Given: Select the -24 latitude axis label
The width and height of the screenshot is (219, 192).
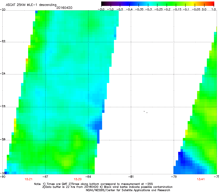Looking at the screenshot, I should pyautogui.click(x=3, y=74).
